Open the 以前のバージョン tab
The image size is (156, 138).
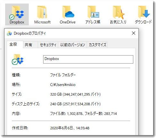coord(73,45)
